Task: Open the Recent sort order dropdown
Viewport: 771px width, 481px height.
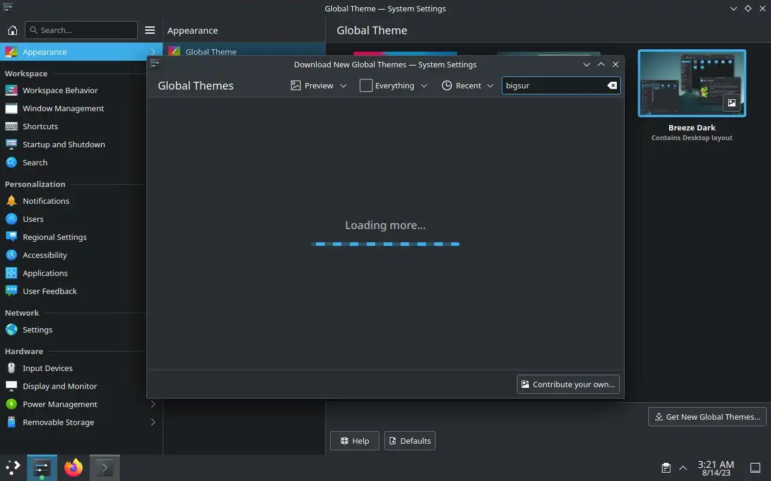Action: [467, 85]
